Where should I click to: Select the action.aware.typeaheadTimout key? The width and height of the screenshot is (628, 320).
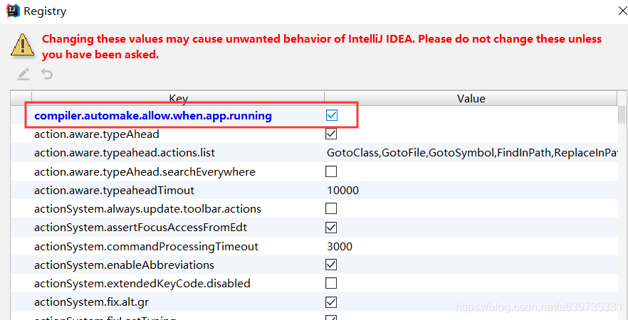114,191
